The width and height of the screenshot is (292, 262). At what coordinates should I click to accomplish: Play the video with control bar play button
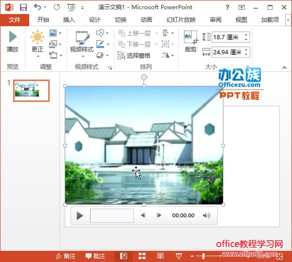tap(80, 215)
